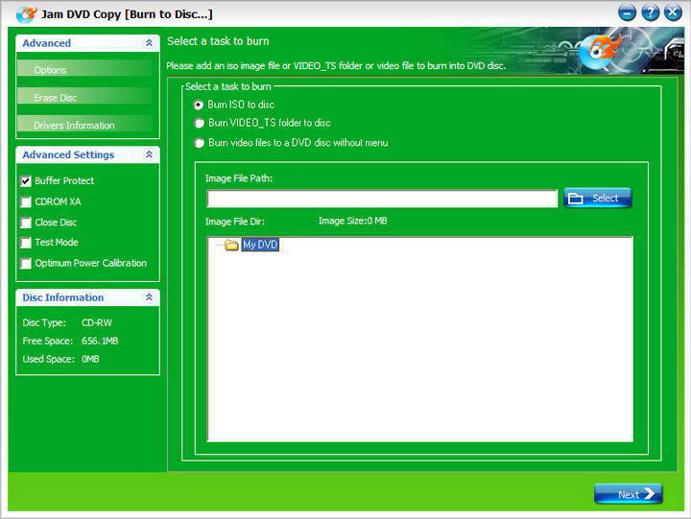This screenshot has width=691, height=519.
Task: Click the Jam DVD Copy app logo icon
Action: tap(27, 14)
